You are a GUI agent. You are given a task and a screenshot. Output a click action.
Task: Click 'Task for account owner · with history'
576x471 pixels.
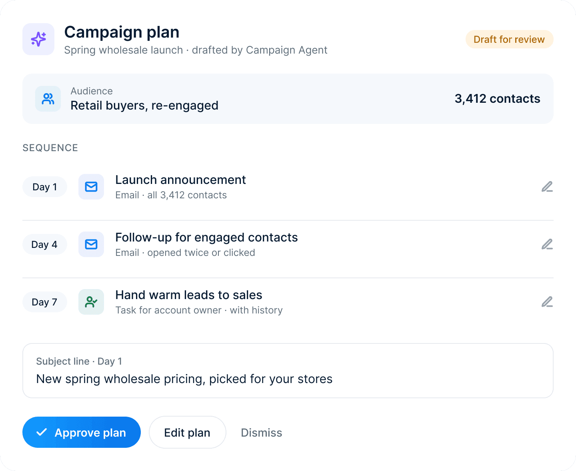[199, 310]
